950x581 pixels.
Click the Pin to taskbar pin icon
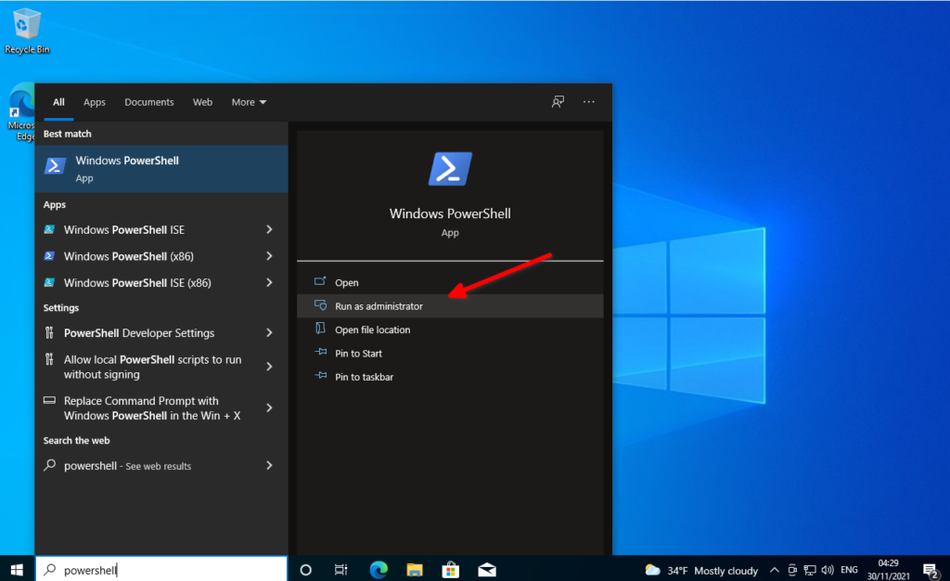320,376
